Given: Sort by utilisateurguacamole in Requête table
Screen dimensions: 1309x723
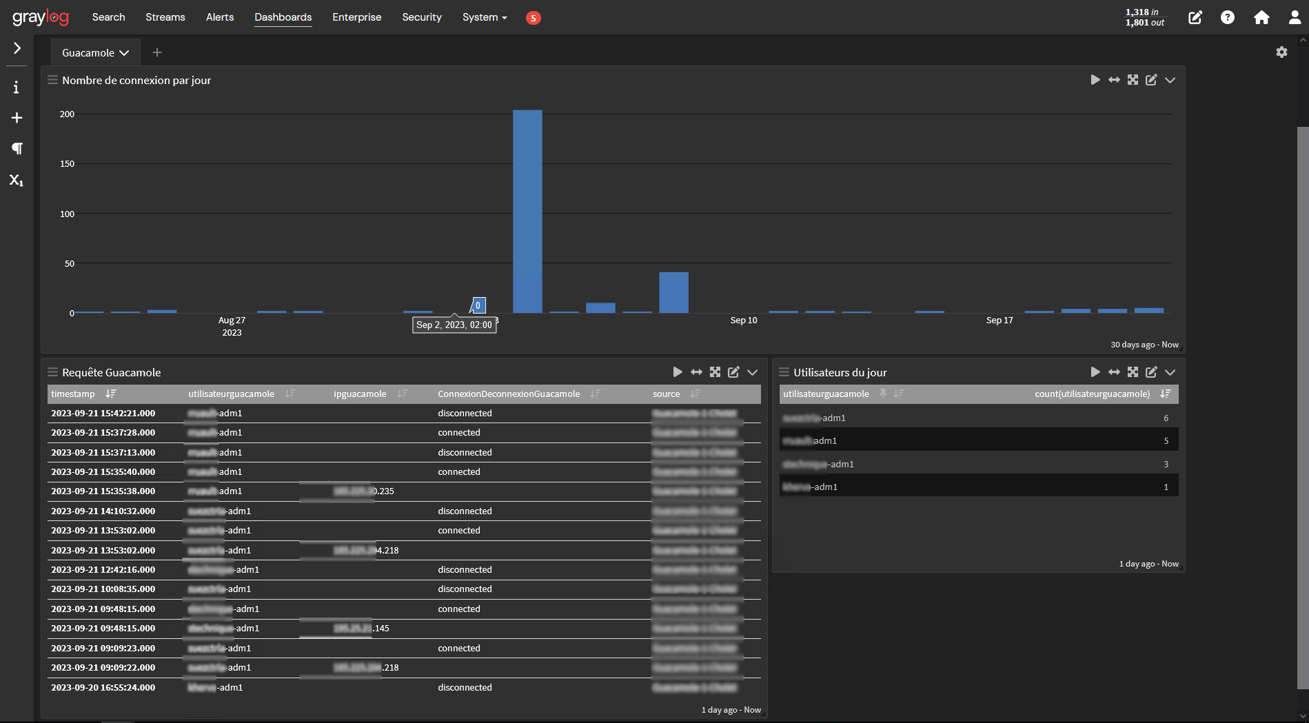Looking at the screenshot, I should [x=290, y=394].
